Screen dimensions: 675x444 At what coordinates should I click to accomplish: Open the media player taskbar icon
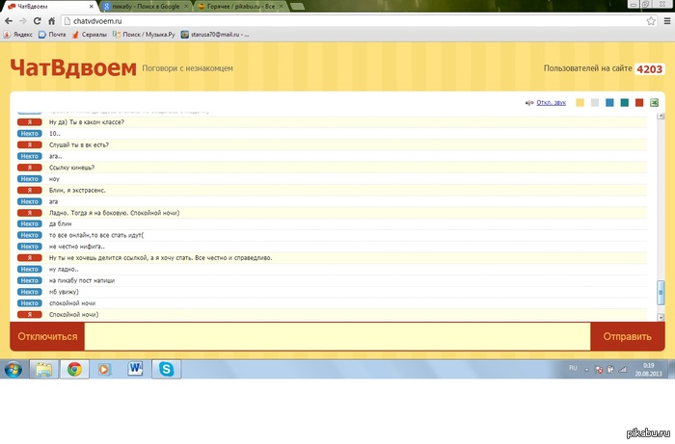[x=104, y=369]
